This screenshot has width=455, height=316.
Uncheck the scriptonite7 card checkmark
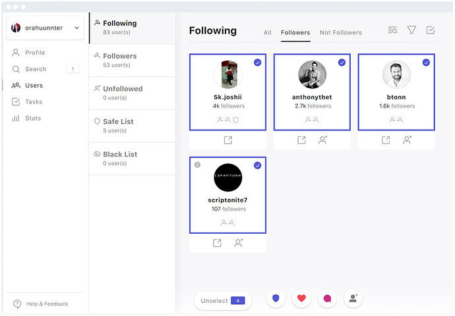(257, 165)
